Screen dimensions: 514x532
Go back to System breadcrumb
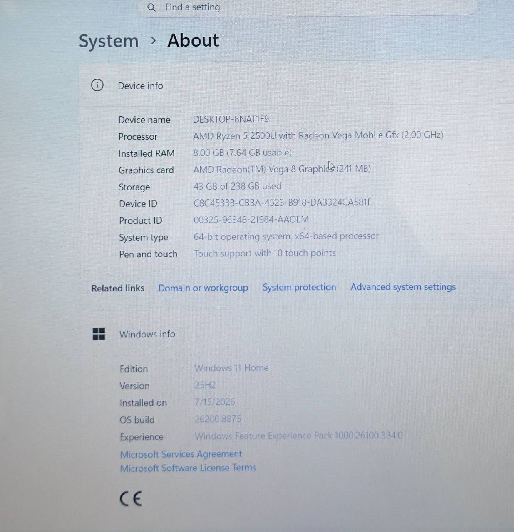click(x=109, y=41)
